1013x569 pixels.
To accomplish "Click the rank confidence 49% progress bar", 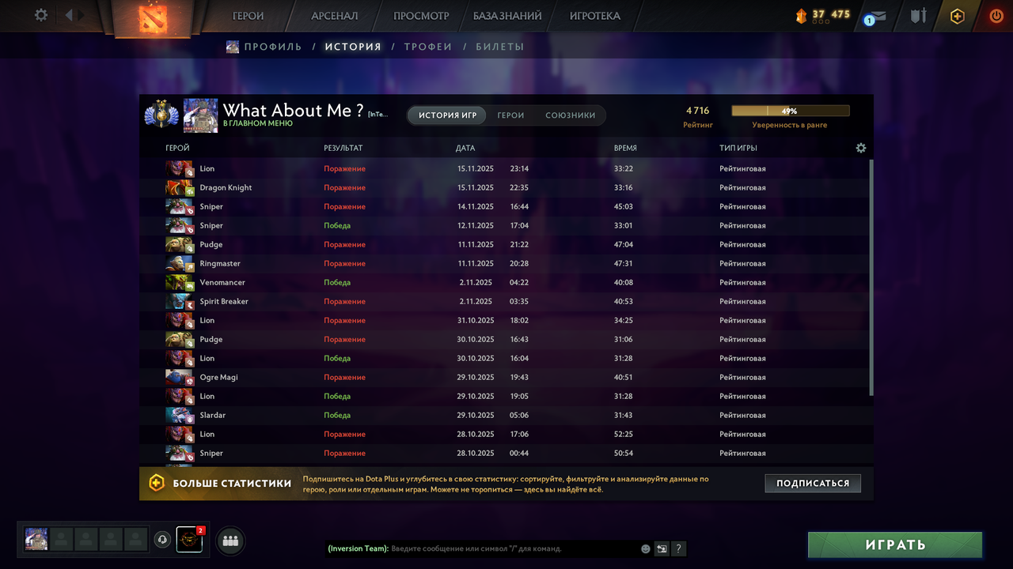I will tap(790, 111).
